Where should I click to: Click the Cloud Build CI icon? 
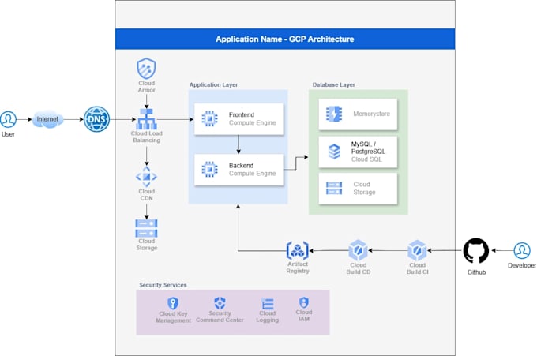(417, 250)
